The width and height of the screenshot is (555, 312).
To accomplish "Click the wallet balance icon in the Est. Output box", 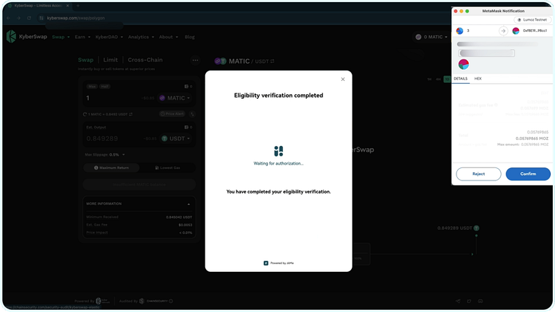I will coord(187,127).
